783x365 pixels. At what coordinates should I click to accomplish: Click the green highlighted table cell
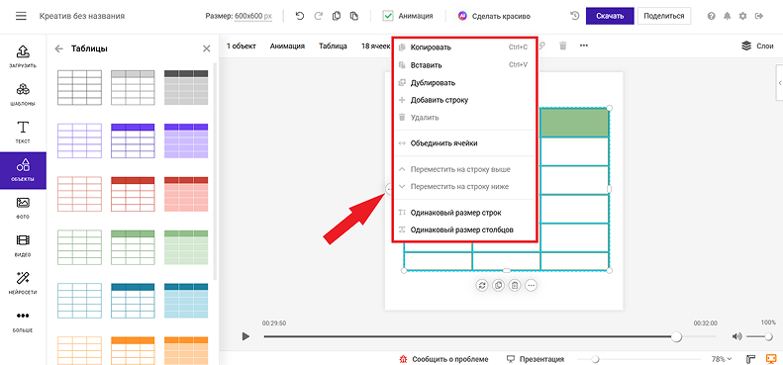574,123
